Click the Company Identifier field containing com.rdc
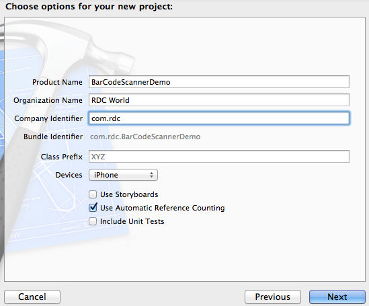The image size is (369, 306). 219,118
